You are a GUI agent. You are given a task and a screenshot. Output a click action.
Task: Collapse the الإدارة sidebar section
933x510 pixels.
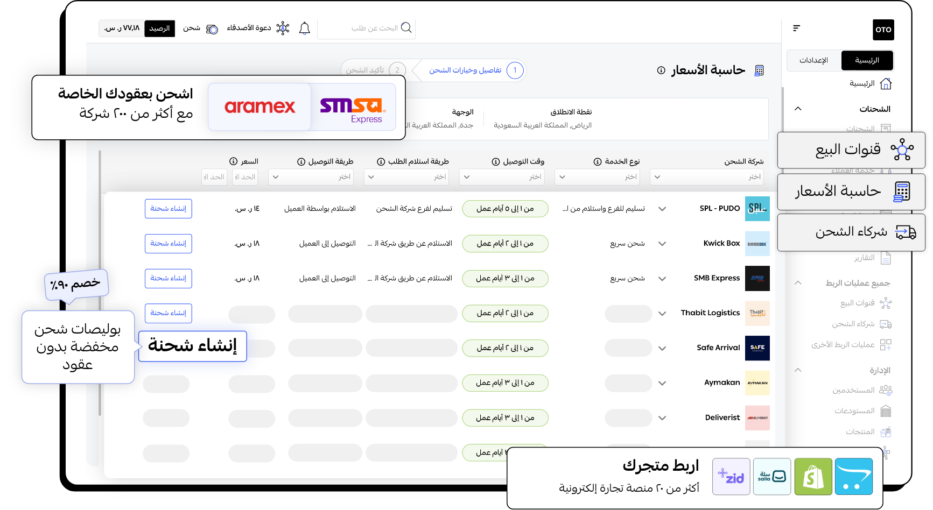tap(798, 370)
